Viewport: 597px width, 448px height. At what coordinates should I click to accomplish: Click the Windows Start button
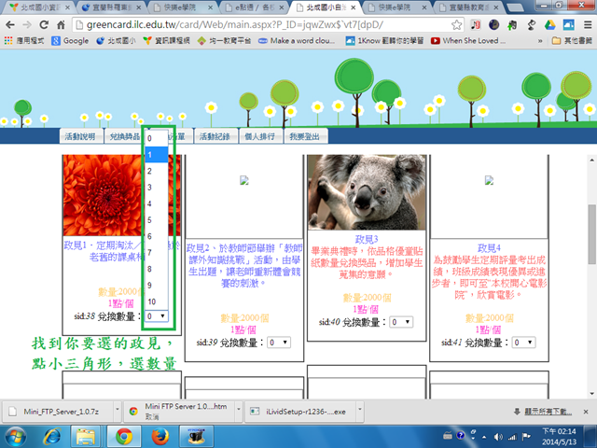click(x=18, y=436)
